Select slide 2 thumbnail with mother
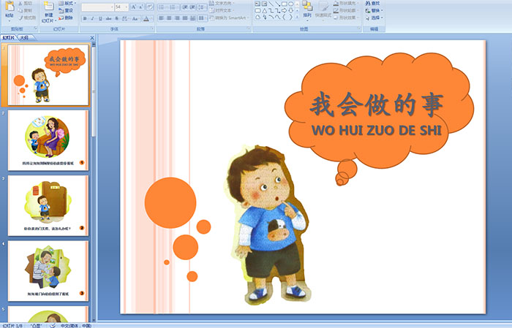Viewport: 512px width, 328px height. pos(48,140)
